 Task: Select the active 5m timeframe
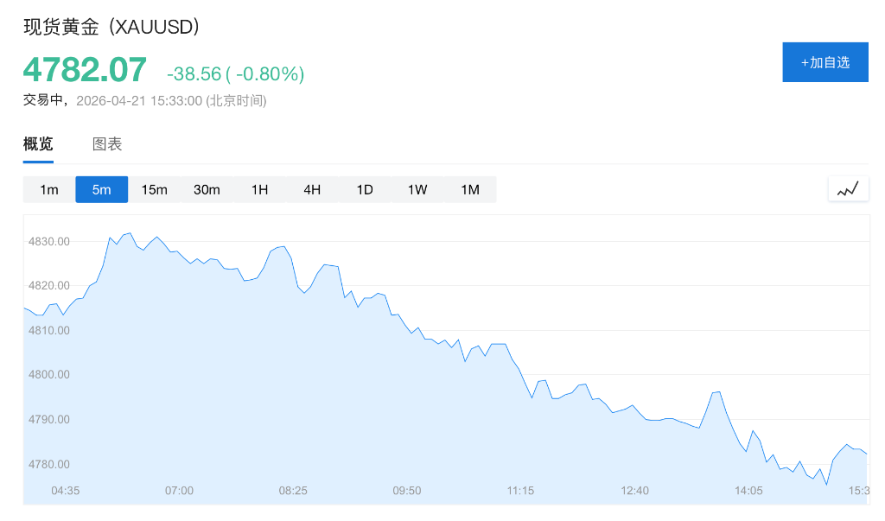(102, 189)
